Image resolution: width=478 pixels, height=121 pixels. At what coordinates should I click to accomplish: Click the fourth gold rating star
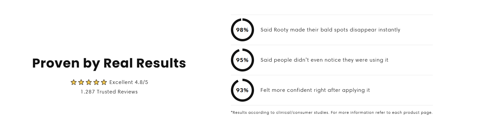(x=96, y=82)
